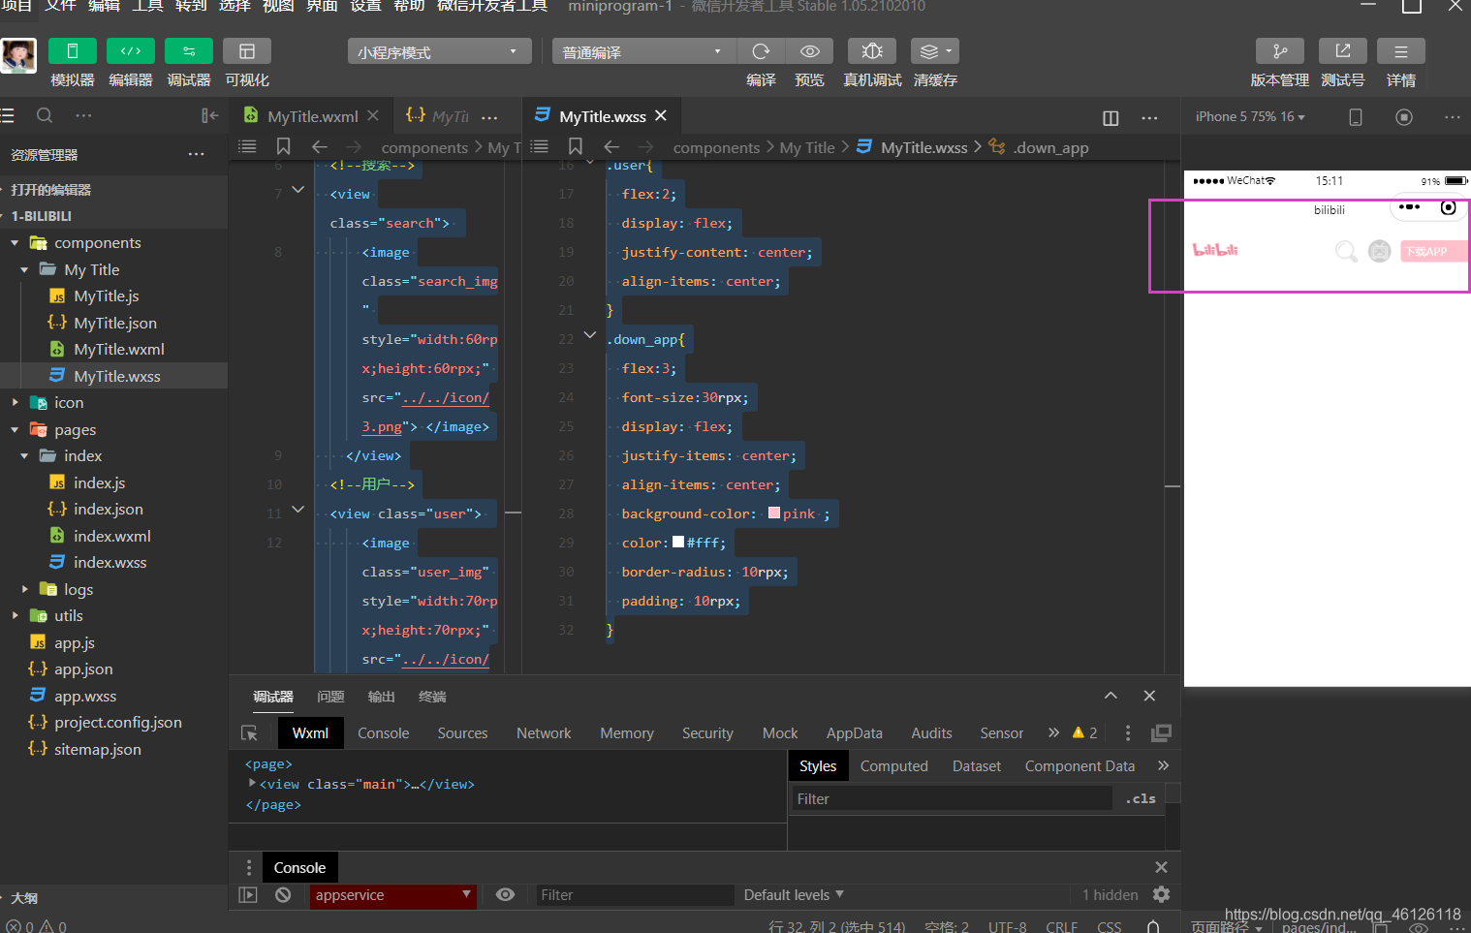The image size is (1471, 933).
Task: Open debugger kebab menu
Action: coord(1127,732)
